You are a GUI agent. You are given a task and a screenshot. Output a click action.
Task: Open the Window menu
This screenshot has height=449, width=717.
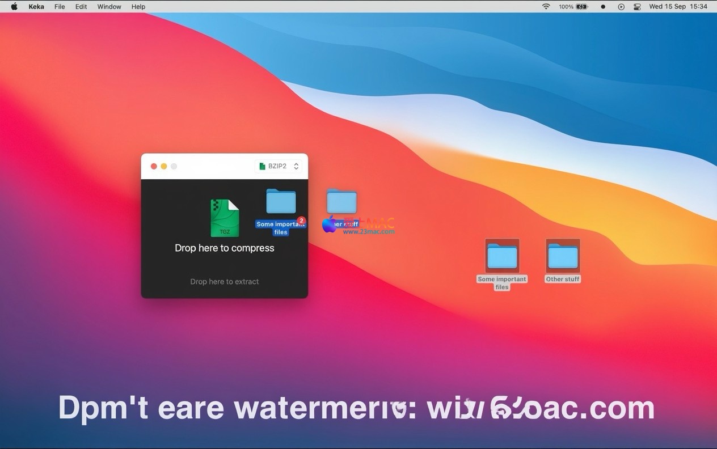pos(109,7)
